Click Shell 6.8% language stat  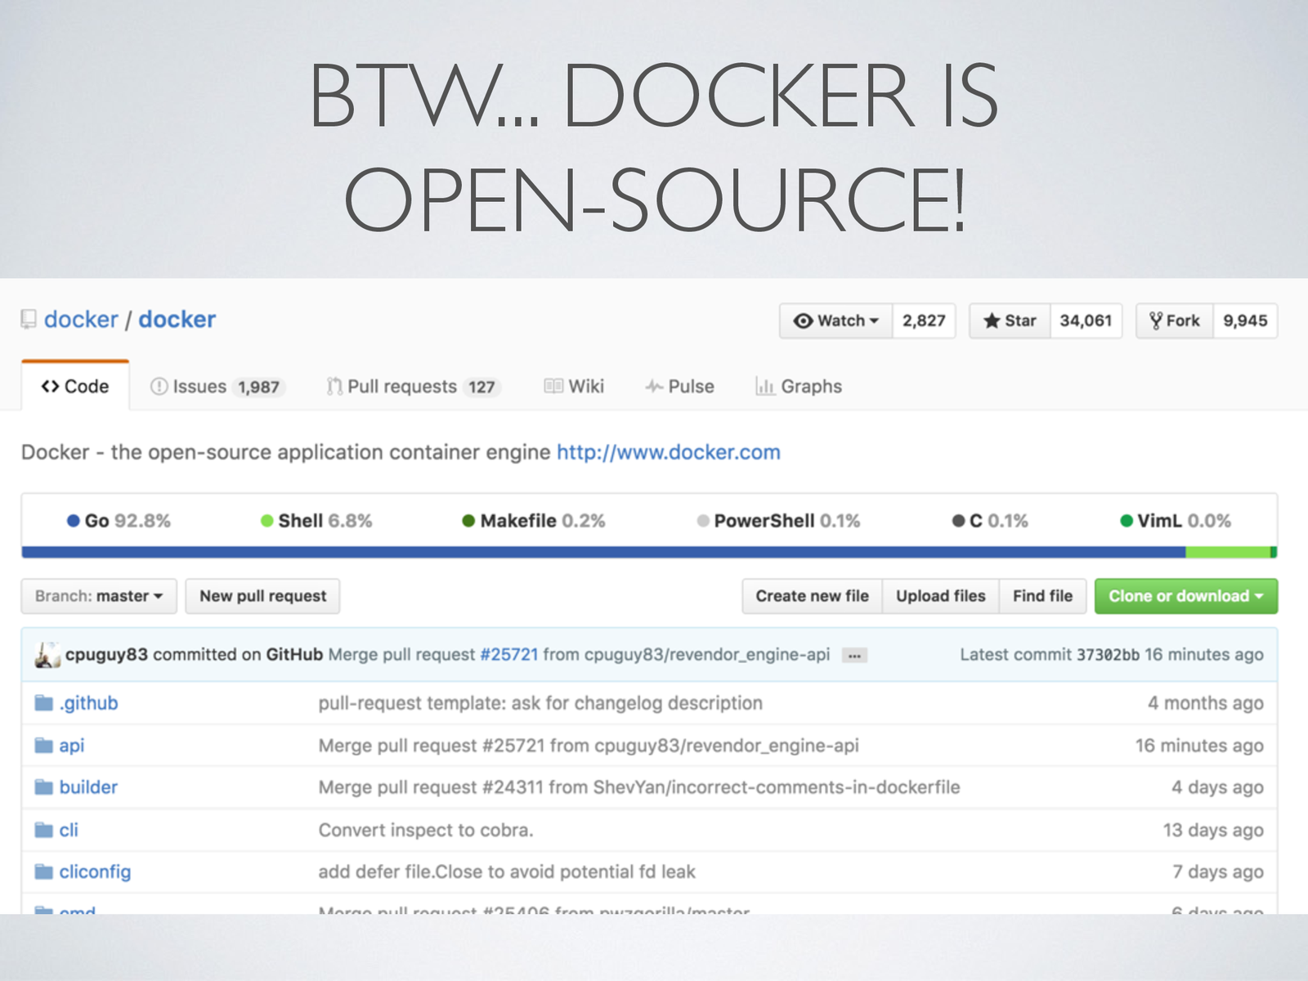point(316,521)
